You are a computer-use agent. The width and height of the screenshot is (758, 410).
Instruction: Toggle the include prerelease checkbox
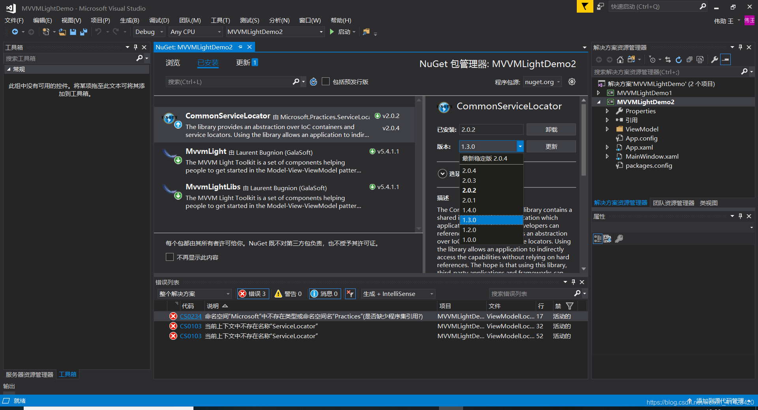click(x=326, y=81)
